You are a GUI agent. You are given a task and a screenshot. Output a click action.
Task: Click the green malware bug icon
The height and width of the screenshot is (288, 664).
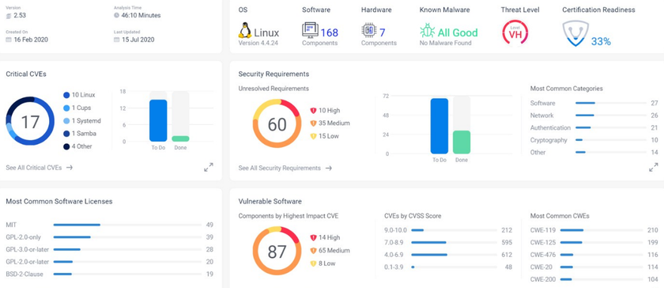(428, 31)
